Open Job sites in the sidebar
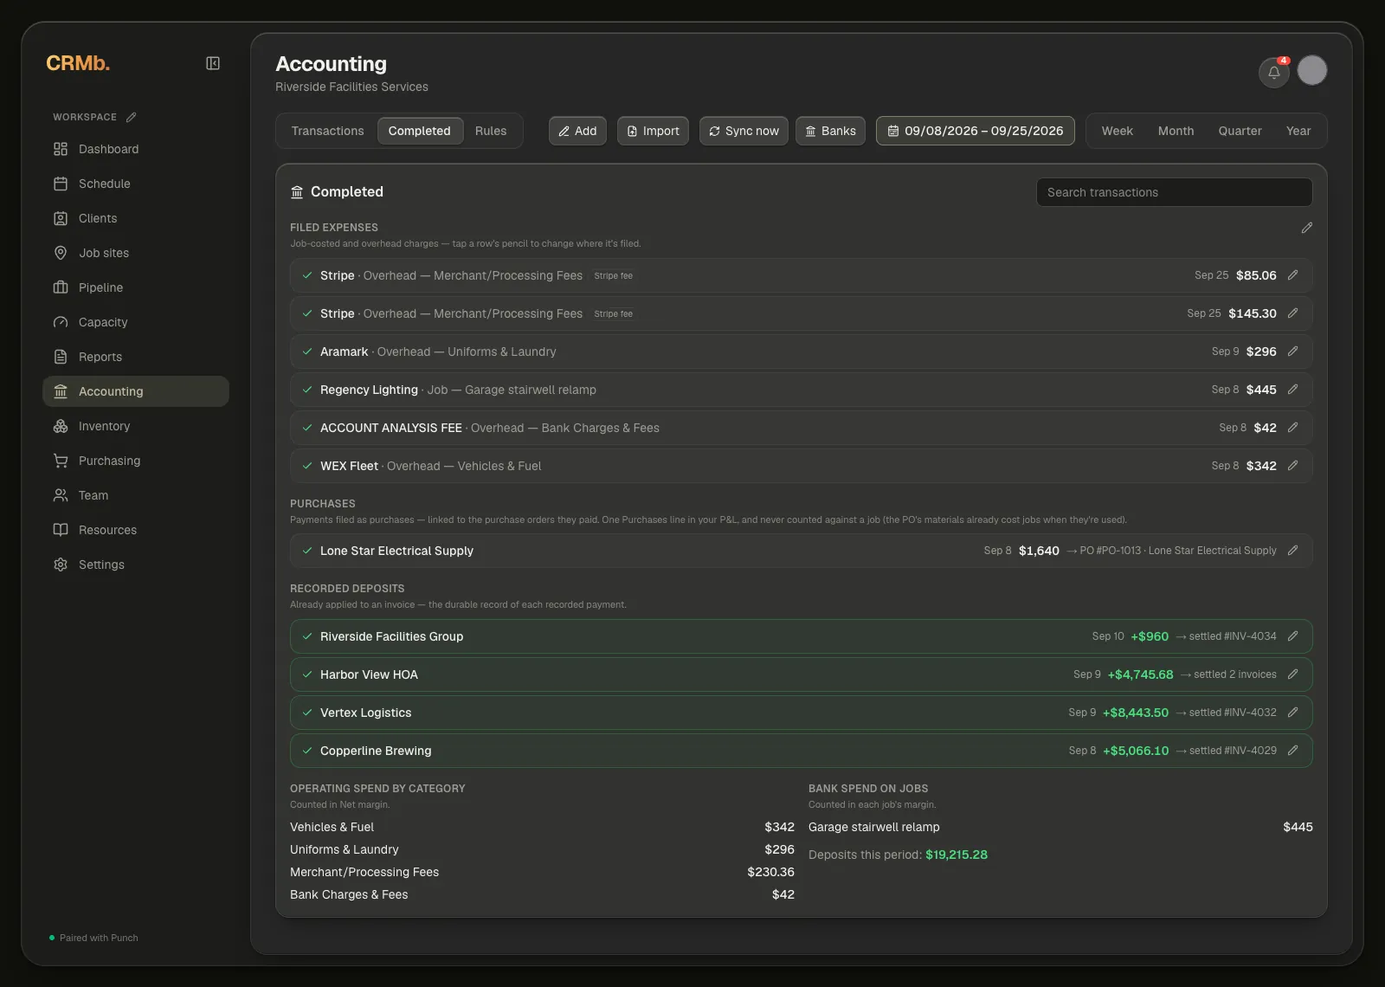Image resolution: width=1385 pixels, height=987 pixels. (136, 253)
